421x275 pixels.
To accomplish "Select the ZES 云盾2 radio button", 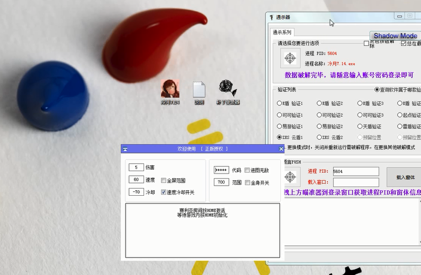I will (319, 137).
